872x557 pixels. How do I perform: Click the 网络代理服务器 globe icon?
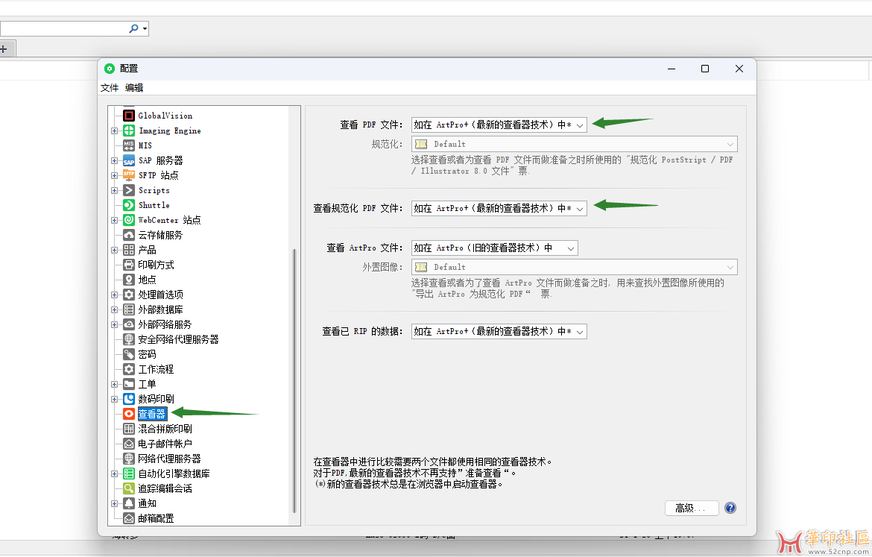[129, 459]
